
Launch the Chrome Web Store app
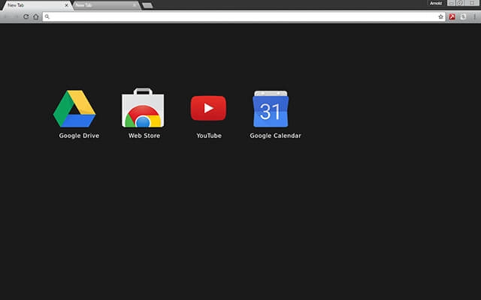point(143,107)
